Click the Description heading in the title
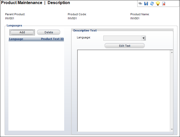Image resolution: width=180 pixels, height=137 pixels. pyautogui.click(x=59, y=3)
